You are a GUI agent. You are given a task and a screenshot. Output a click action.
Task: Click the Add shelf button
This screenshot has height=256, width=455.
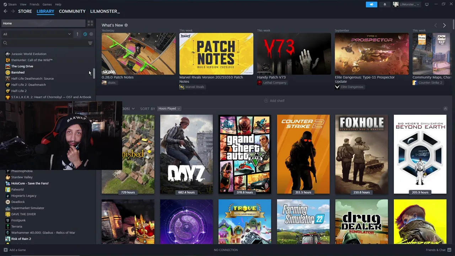[274, 101]
